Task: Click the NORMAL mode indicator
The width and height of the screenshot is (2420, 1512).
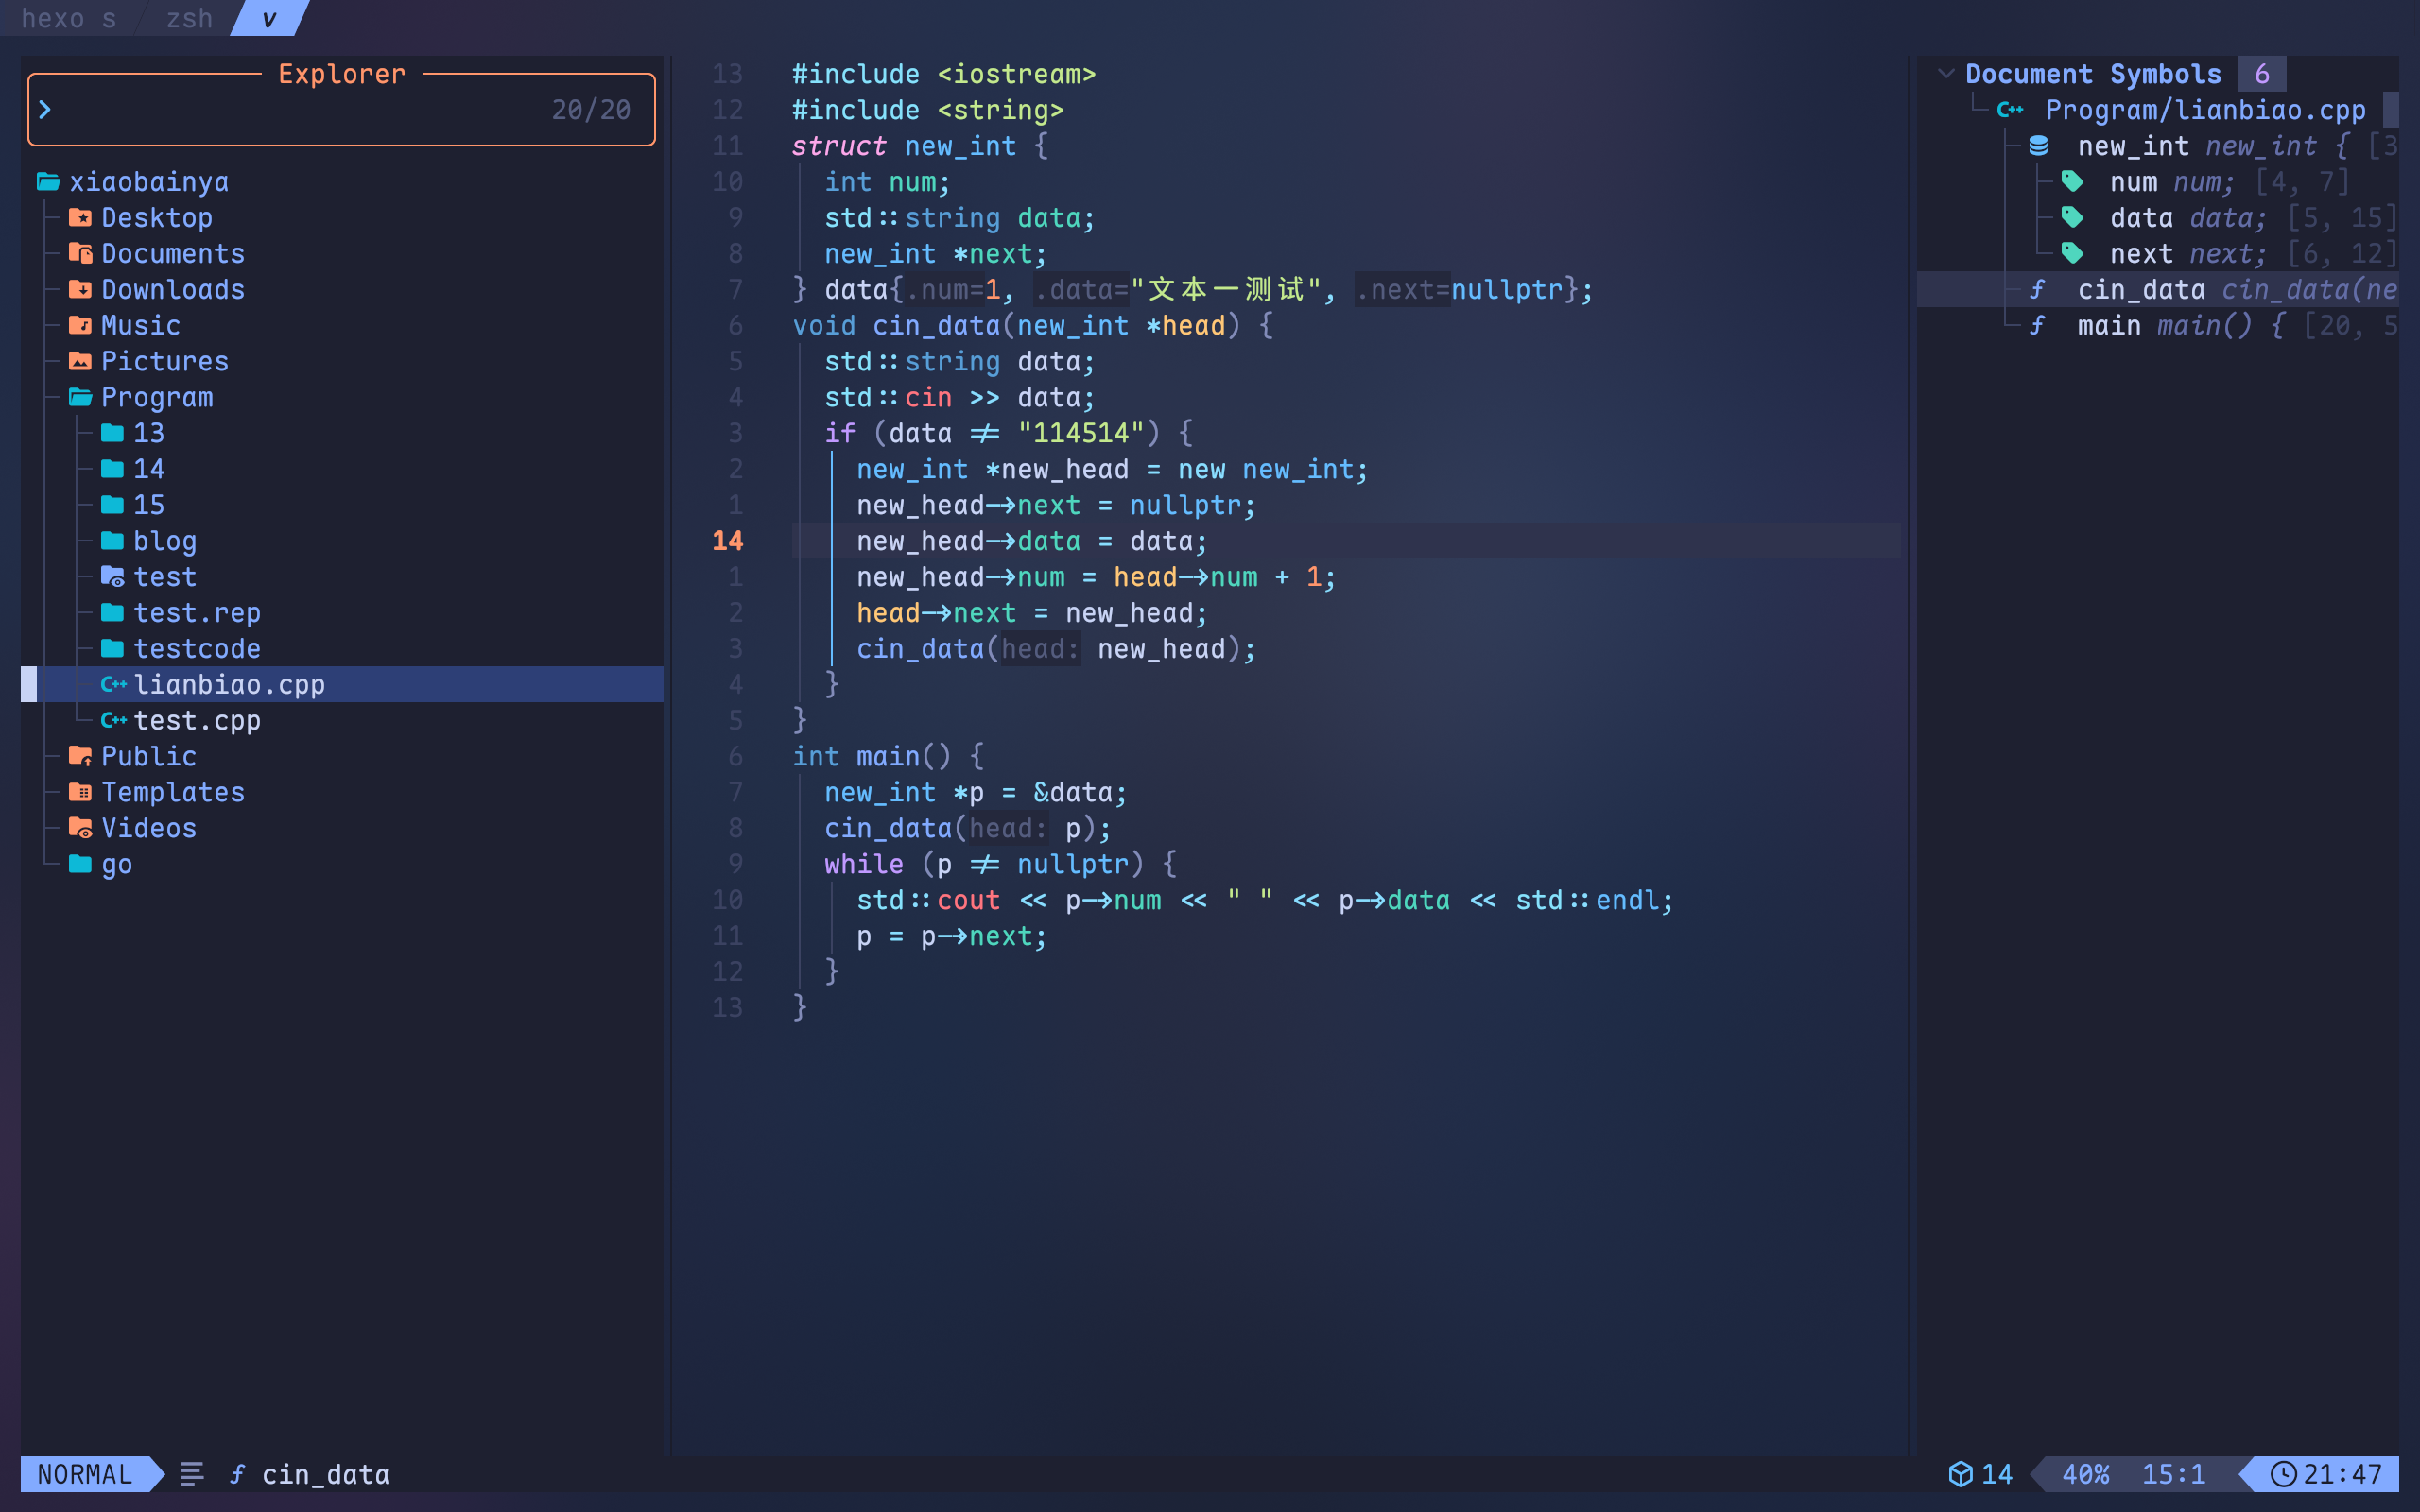Action: [x=84, y=1474]
